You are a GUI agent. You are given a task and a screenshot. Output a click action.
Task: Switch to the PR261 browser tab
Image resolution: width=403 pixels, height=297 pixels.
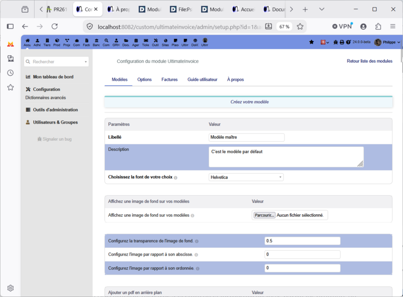pyautogui.click(x=57, y=10)
